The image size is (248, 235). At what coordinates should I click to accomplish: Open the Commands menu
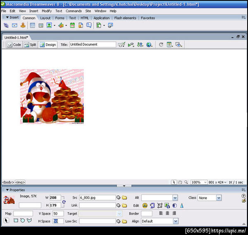(74, 11)
